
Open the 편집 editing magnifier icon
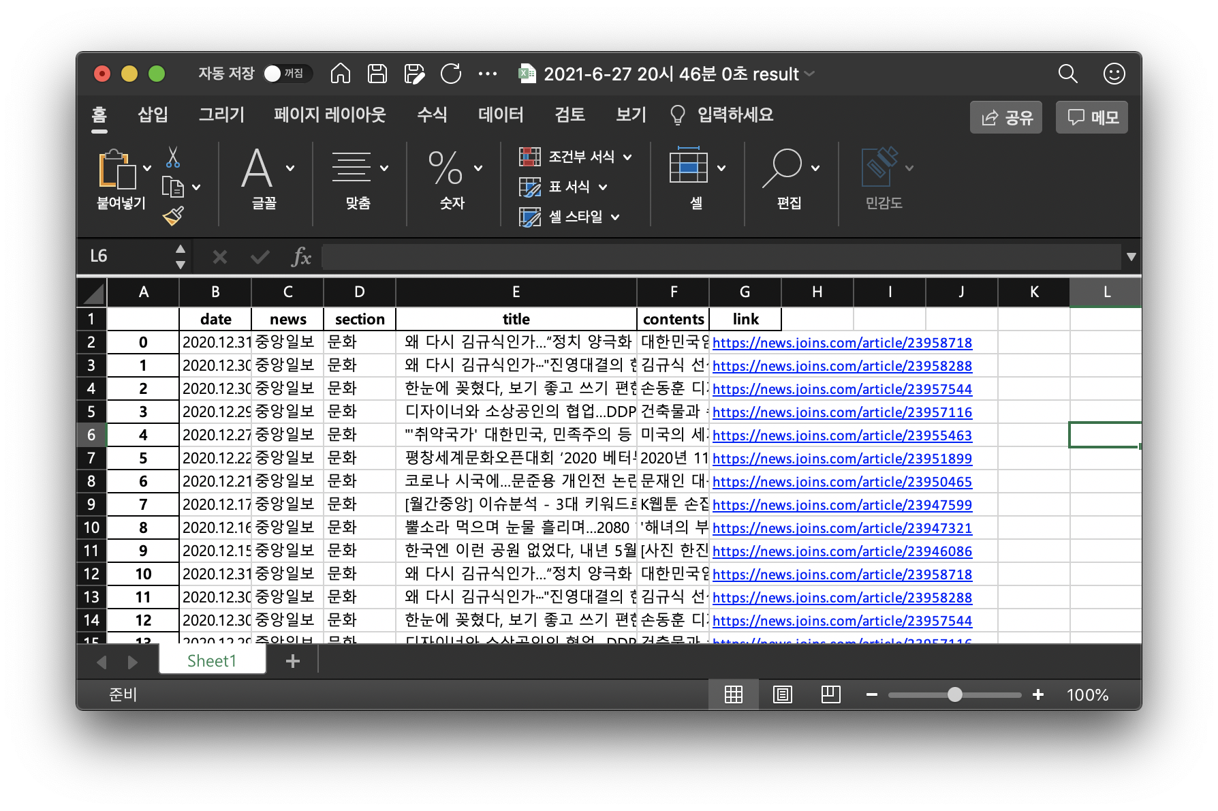point(782,168)
